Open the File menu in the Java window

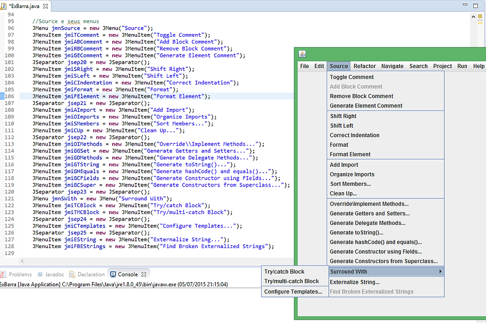pos(304,66)
